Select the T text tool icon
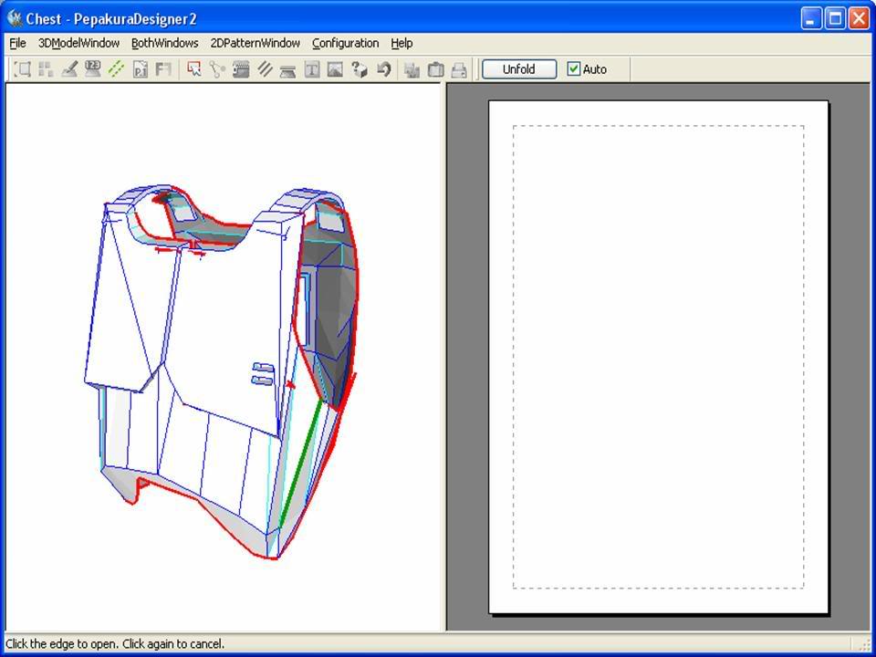This screenshot has width=876, height=657. pos(312,69)
